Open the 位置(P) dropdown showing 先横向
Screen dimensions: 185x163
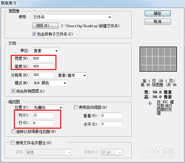click(x=48, y=108)
